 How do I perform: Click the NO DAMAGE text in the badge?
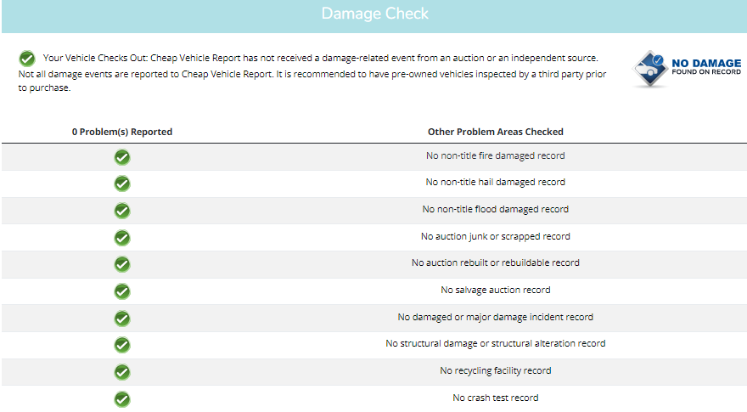click(706, 63)
